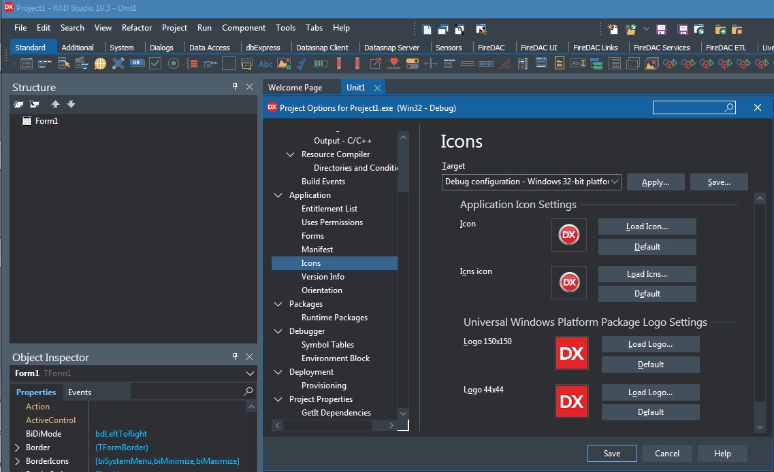Click the dialog Save button

click(x=611, y=453)
